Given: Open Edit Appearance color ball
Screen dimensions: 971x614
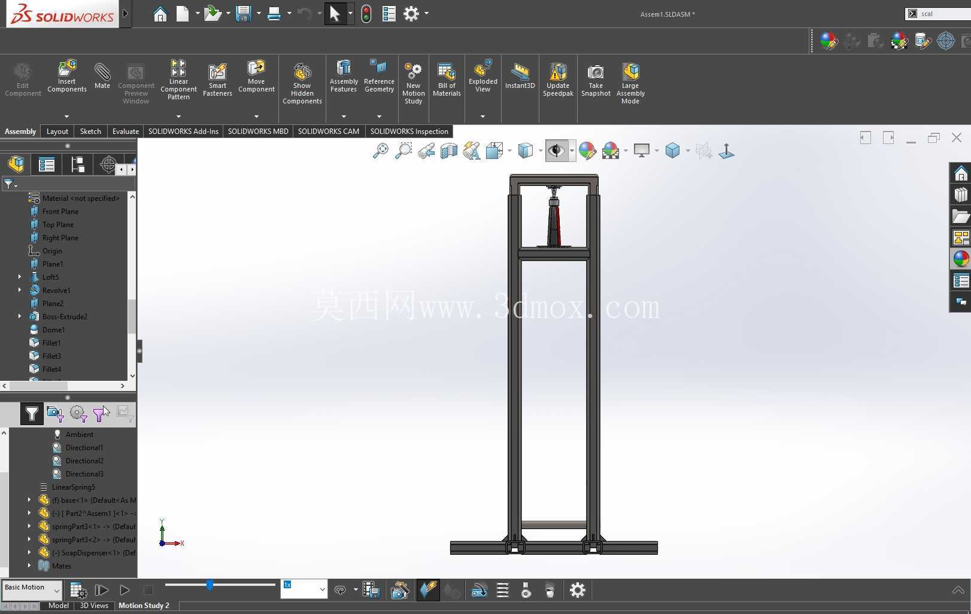Looking at the screenshot, I should tap(587, 151).
